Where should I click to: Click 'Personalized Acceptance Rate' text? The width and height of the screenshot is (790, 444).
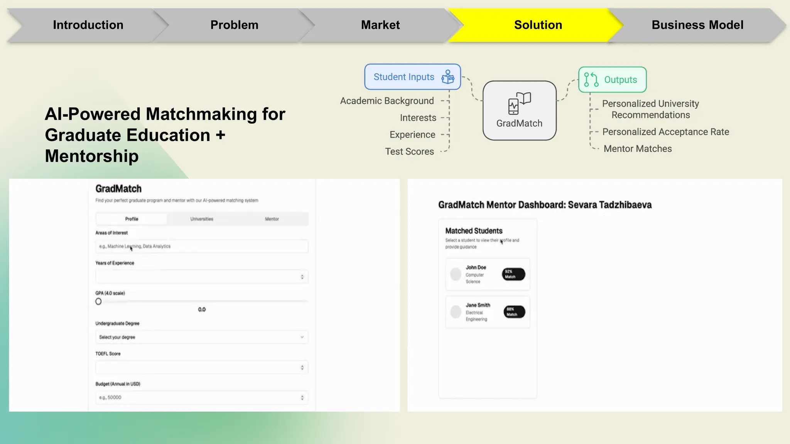tap(665, 132)
